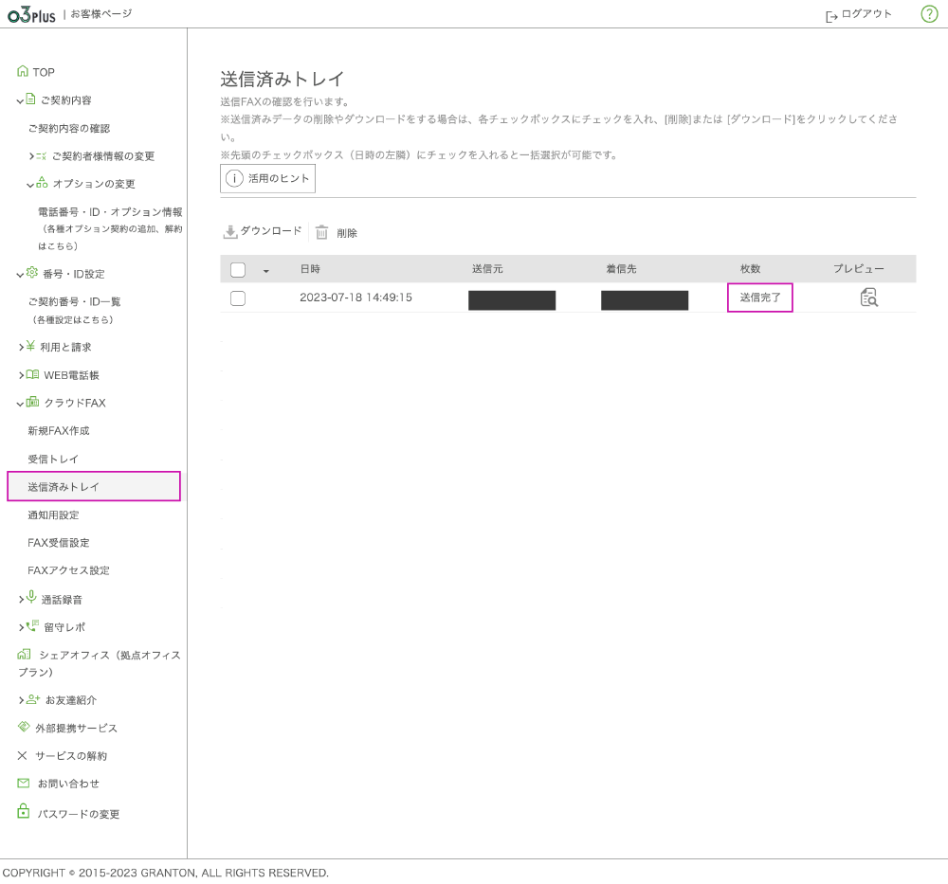Click the ログアウト link
The width and height of the screenshot is (948, 884).
point(866,13)
